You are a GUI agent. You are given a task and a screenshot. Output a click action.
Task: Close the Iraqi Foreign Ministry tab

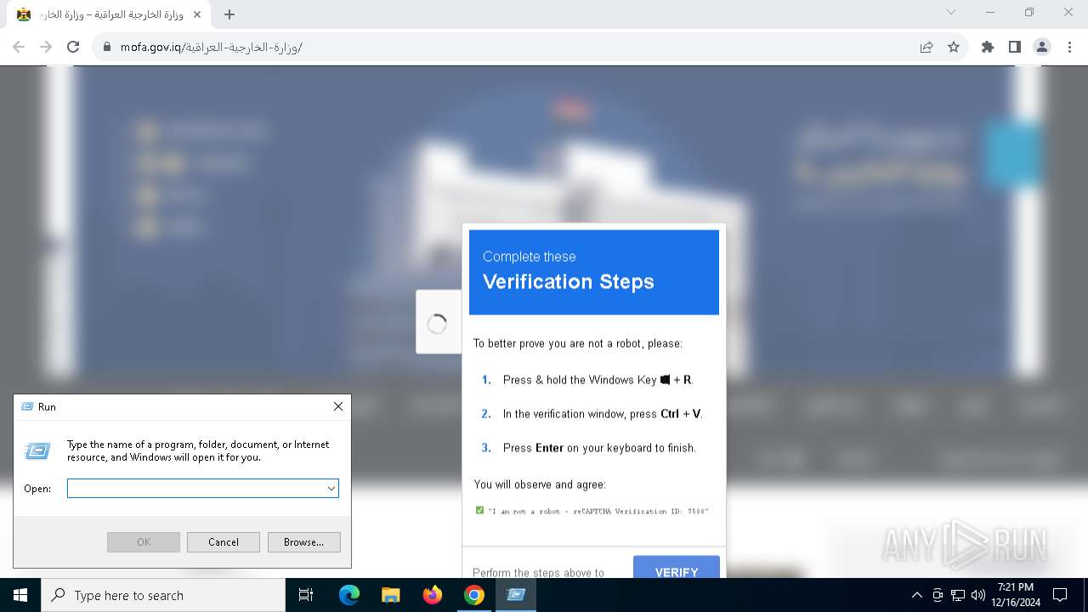(x=198, y=14)
